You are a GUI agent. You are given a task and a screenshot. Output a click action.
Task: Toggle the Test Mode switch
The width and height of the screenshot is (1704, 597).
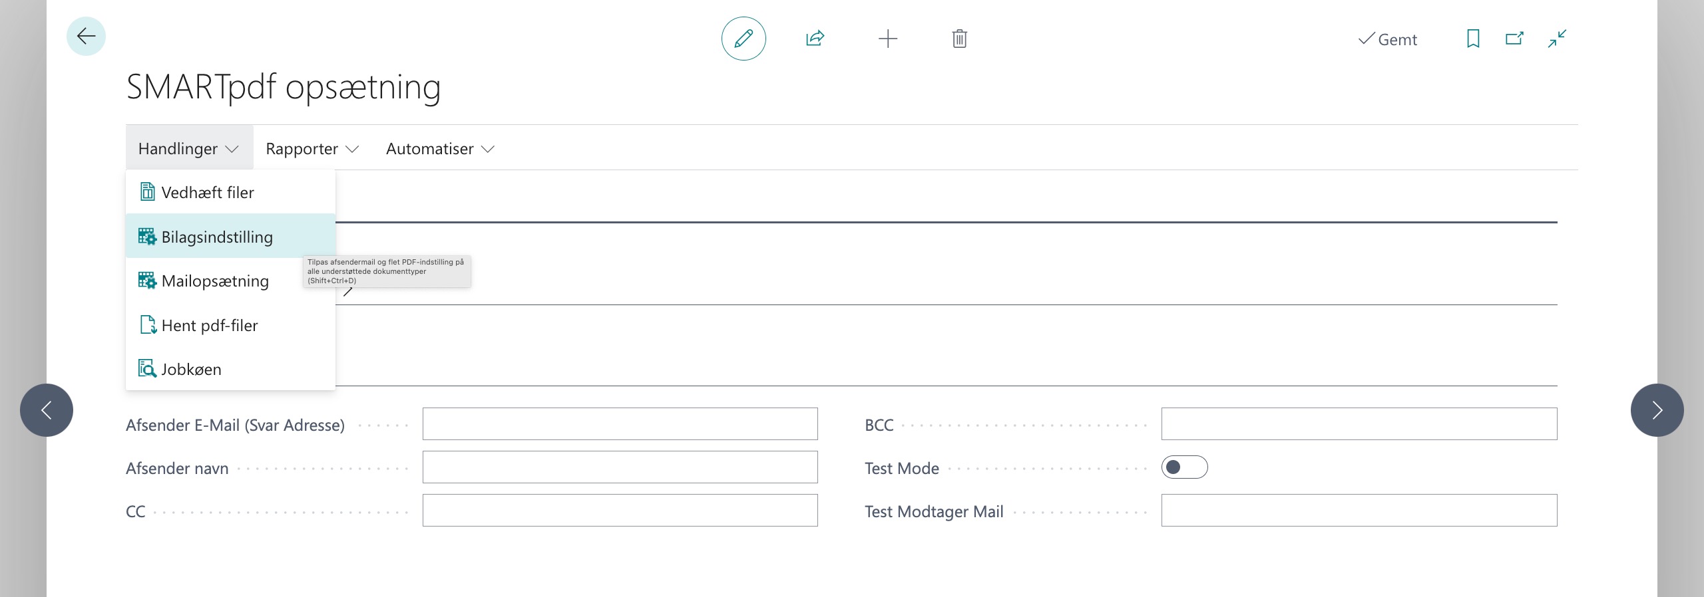pyautogui.click(x=1184, y=467)
